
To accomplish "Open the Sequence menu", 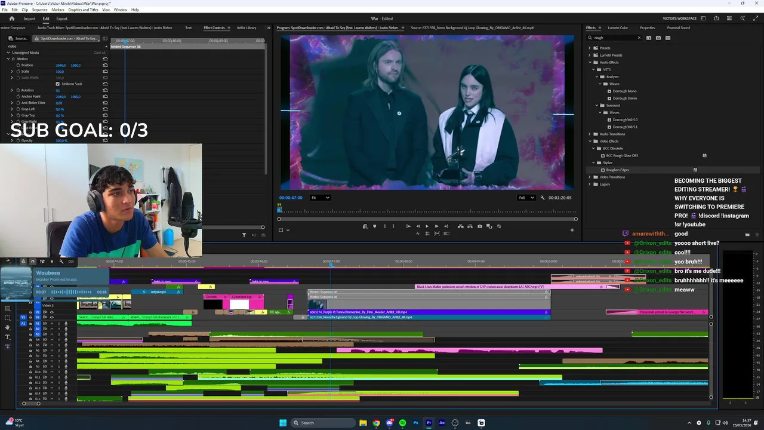I will 39,10.
